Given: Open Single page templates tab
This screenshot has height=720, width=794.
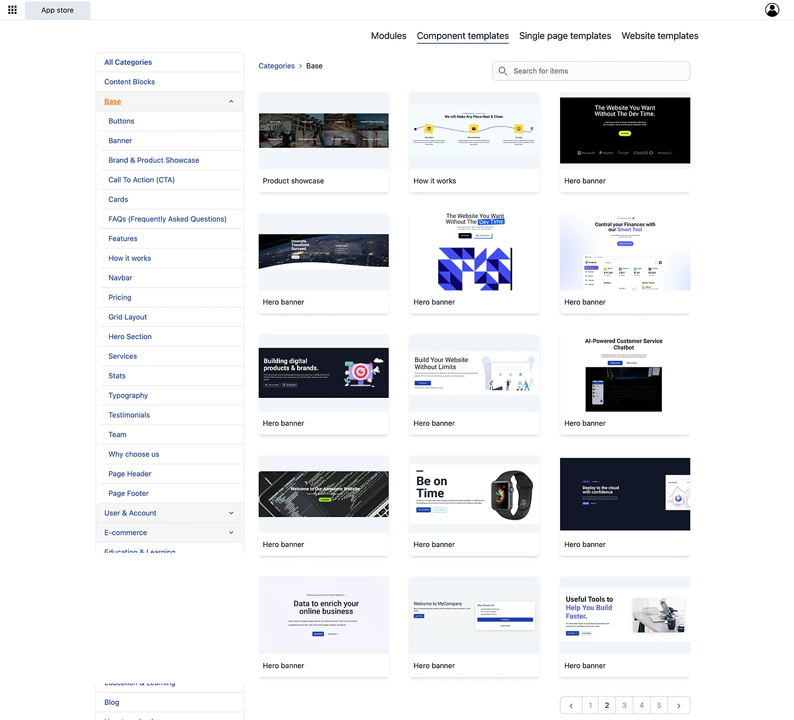Looking at the screenshot, I should (565, 36).
